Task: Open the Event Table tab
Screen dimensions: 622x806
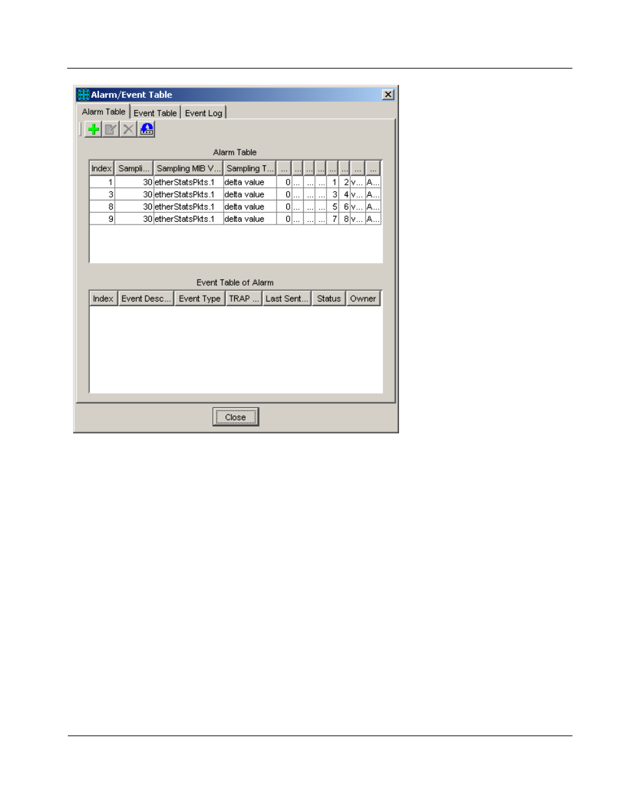Action: [x=155, y=113]
